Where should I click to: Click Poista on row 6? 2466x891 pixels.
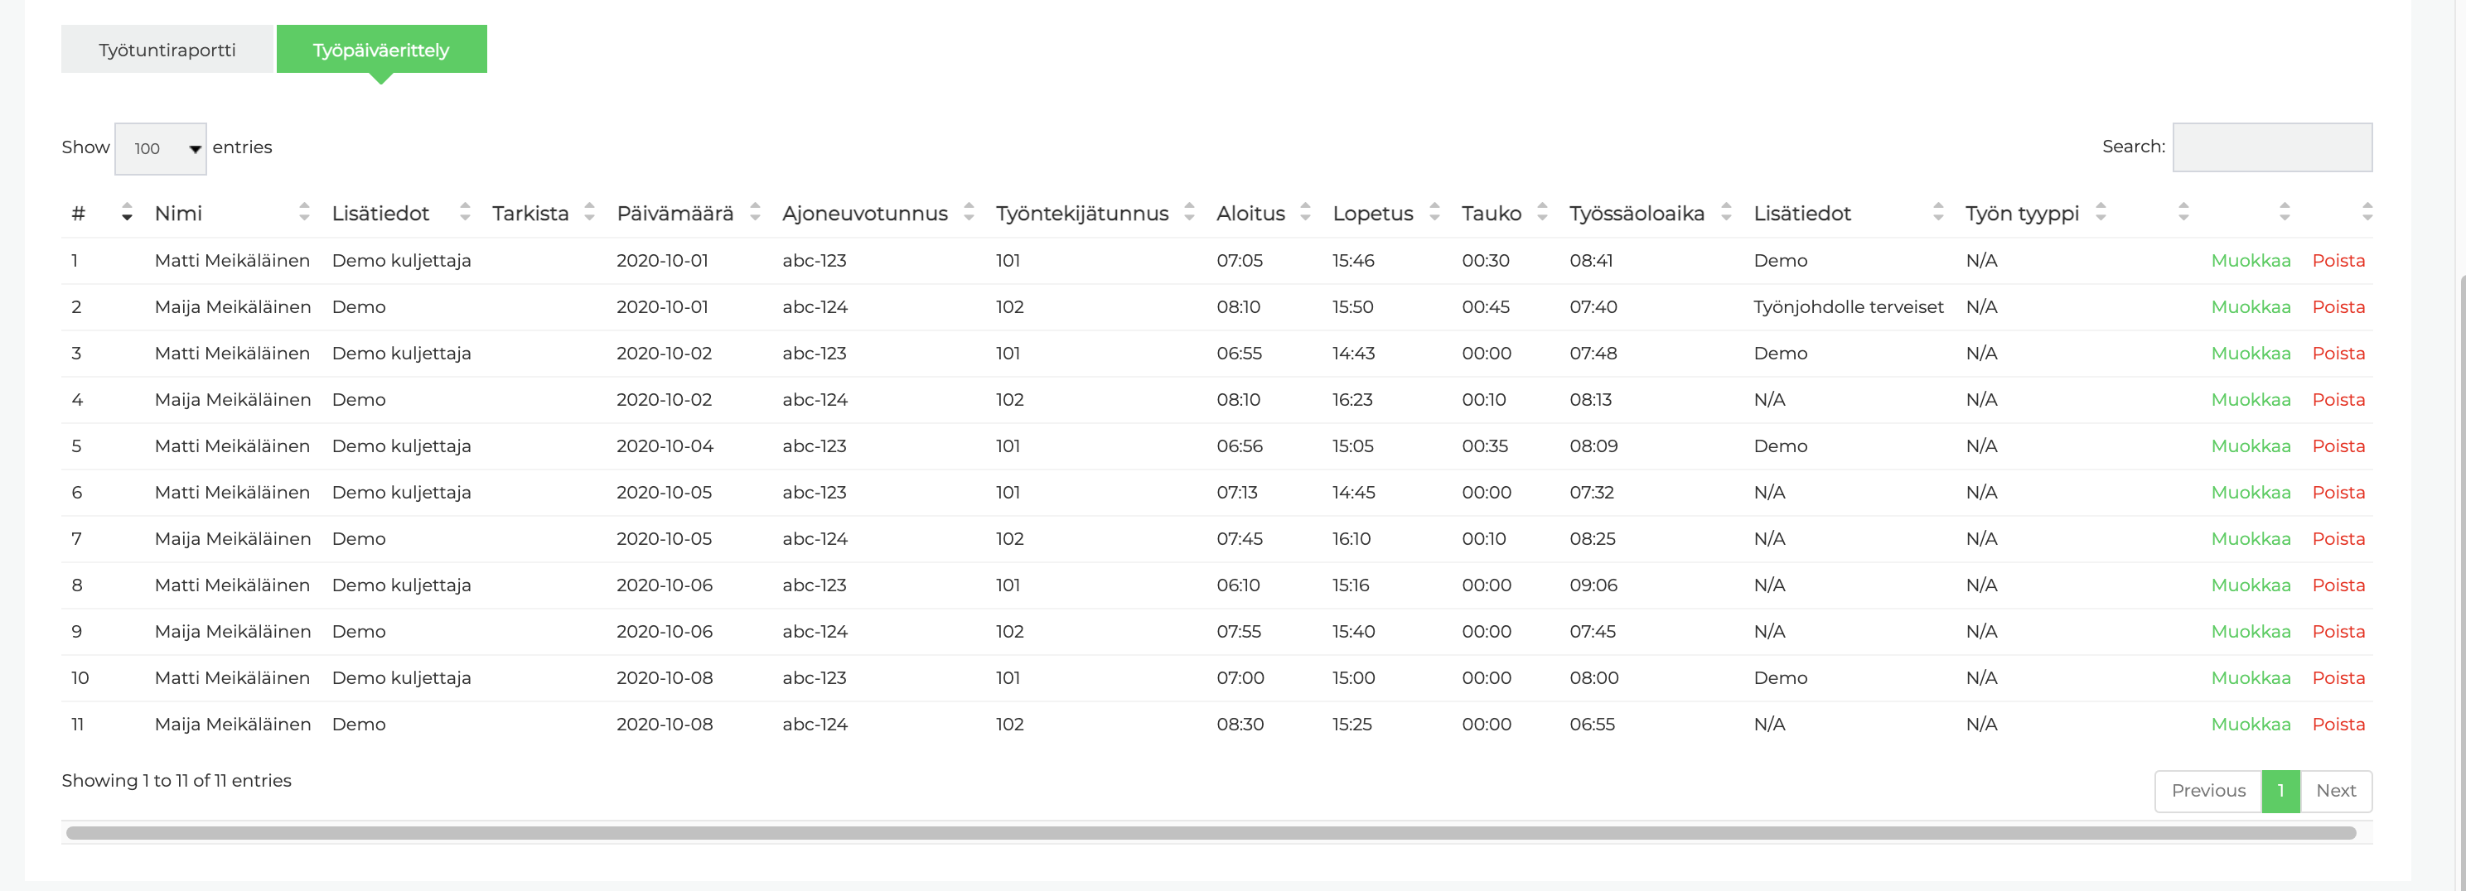coord(2338,493)
